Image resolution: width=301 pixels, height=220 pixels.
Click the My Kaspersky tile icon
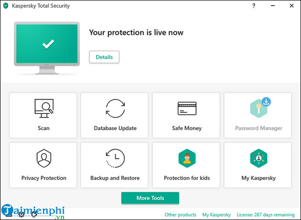258,159
